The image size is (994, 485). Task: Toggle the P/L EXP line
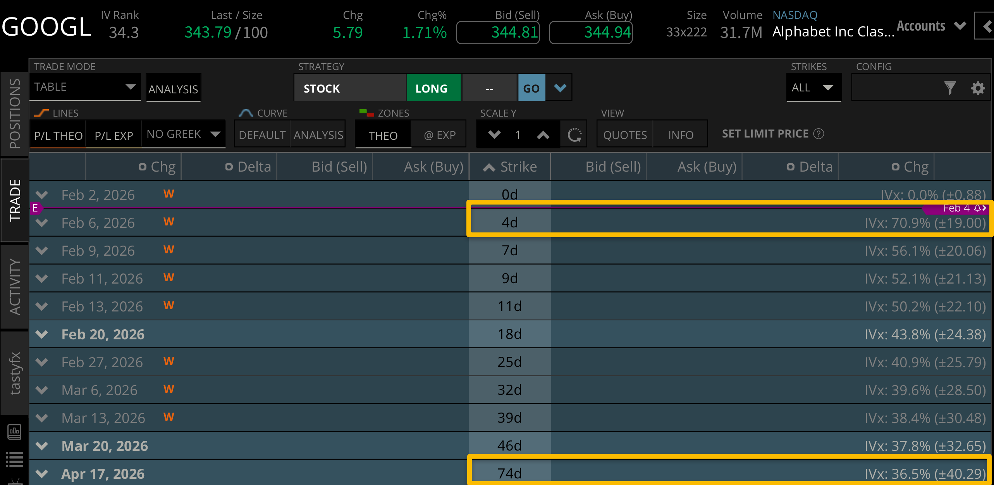point(114,136)
